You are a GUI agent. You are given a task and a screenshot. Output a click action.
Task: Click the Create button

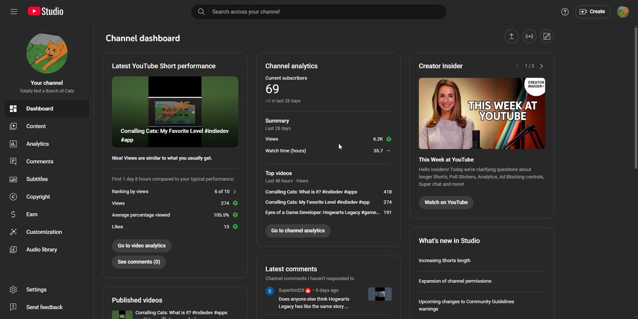[x=593, y=12]
